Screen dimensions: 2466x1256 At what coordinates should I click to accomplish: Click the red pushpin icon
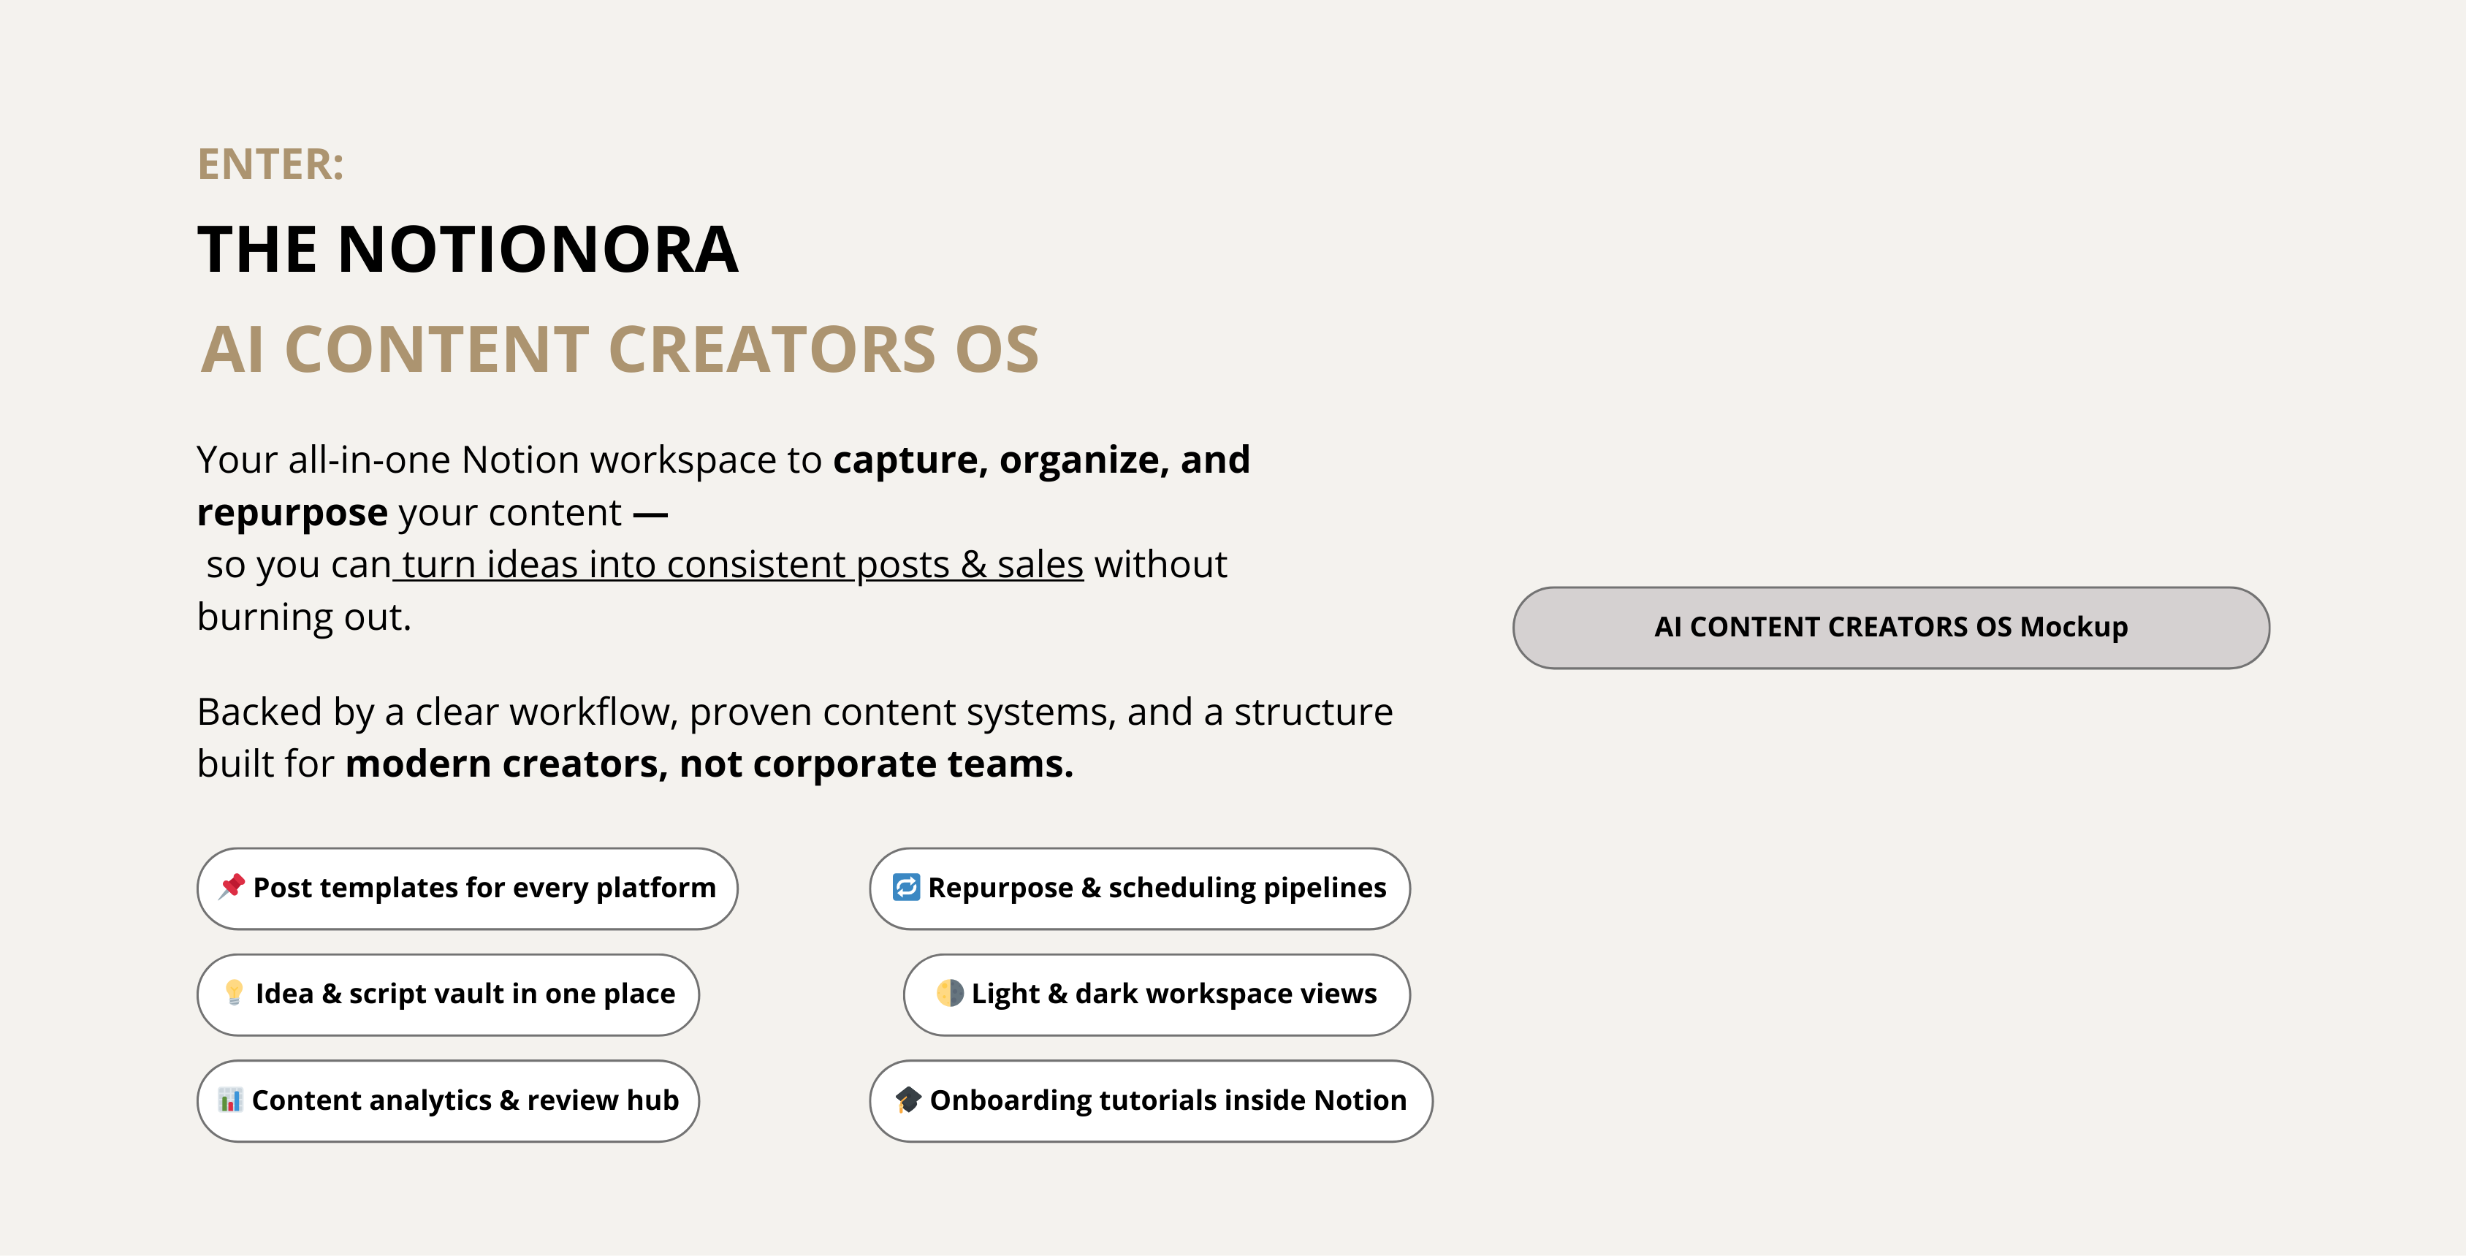(232, 886)
